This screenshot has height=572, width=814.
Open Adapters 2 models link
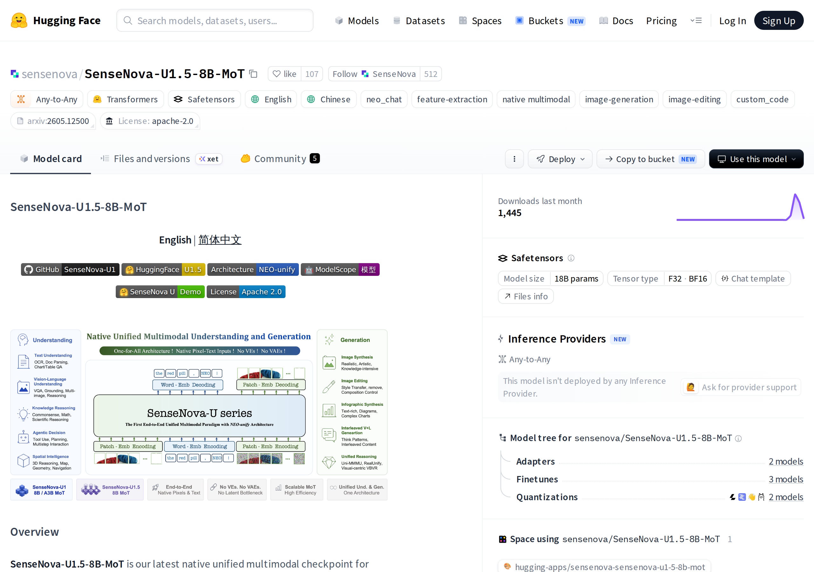click(x=786, y=461)
